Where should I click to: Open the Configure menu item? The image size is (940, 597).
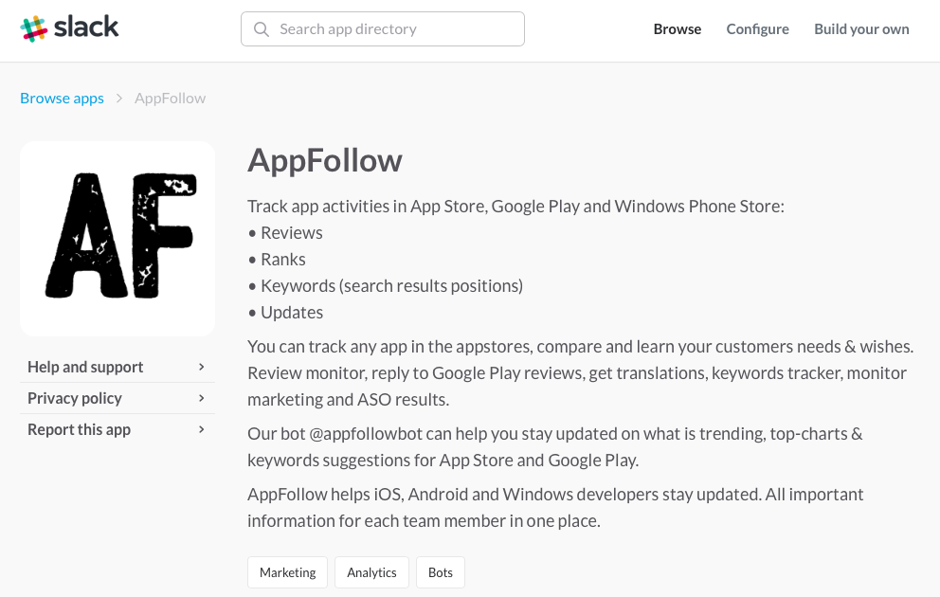click(758, 29)
